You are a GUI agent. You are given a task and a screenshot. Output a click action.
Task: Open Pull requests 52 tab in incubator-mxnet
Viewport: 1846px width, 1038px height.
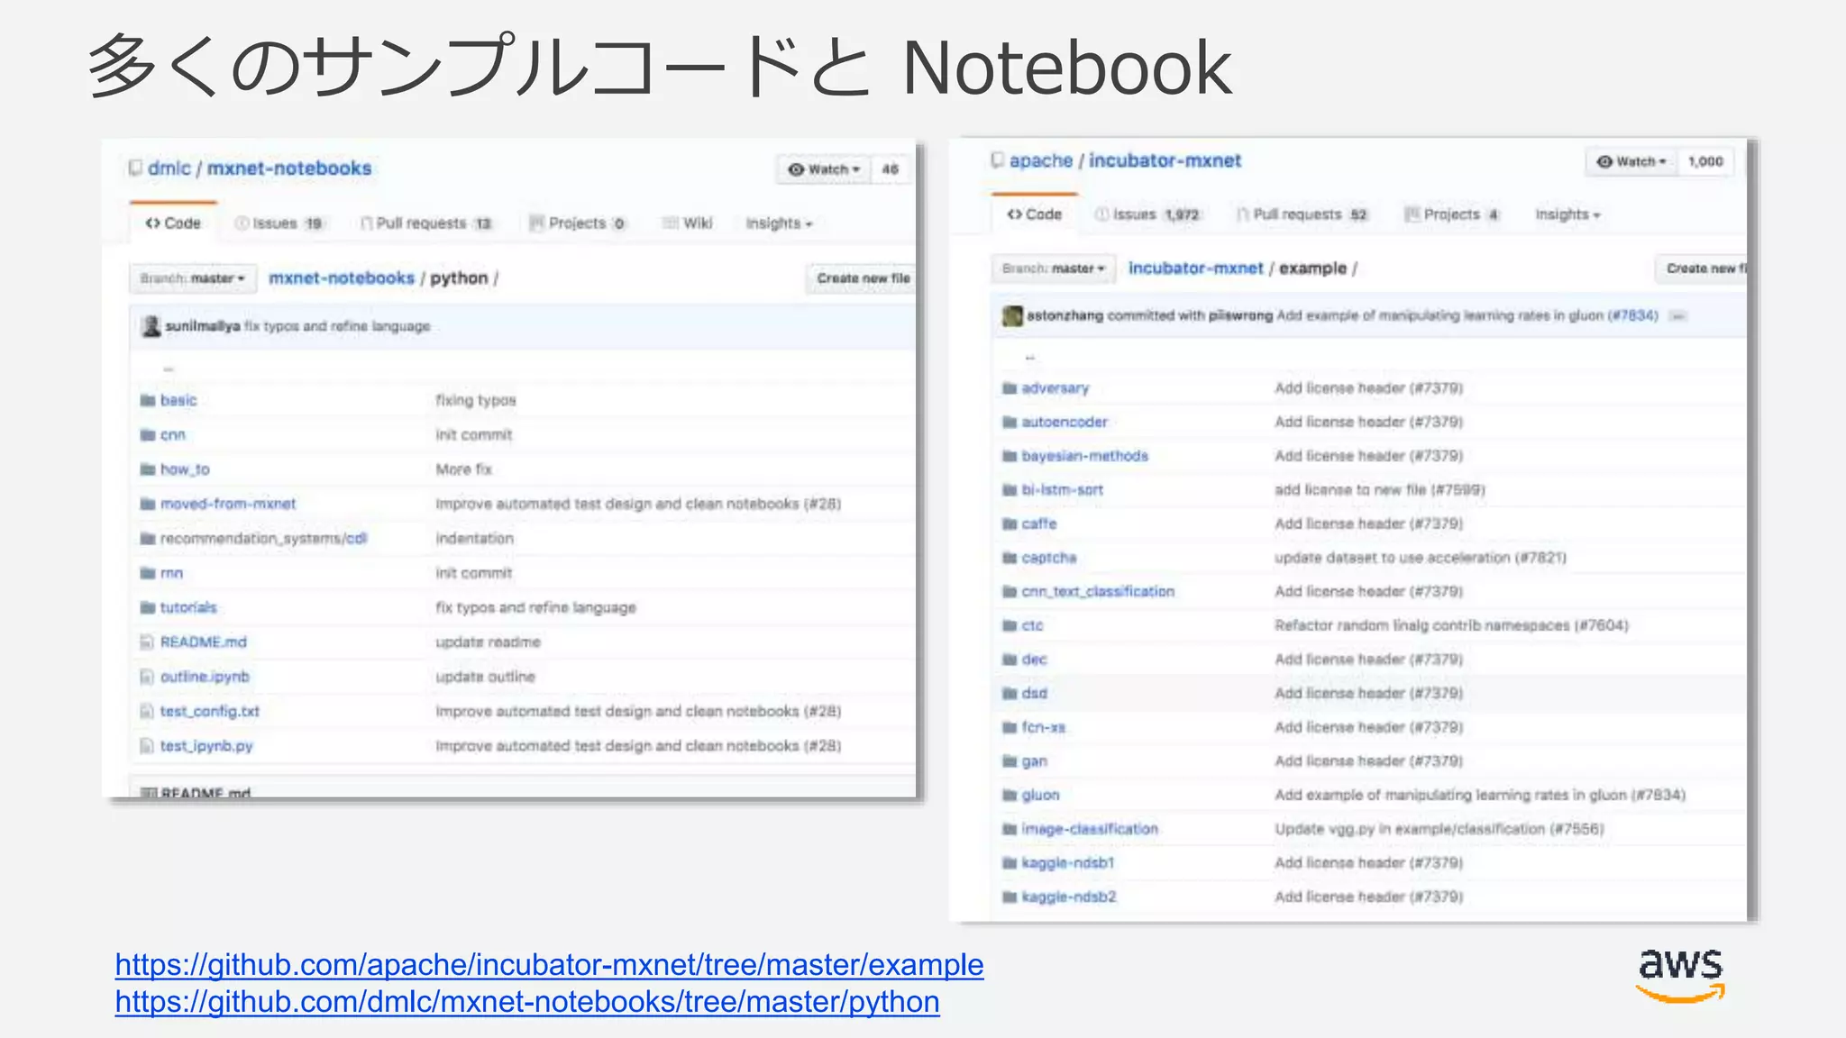coord(1302,214)
